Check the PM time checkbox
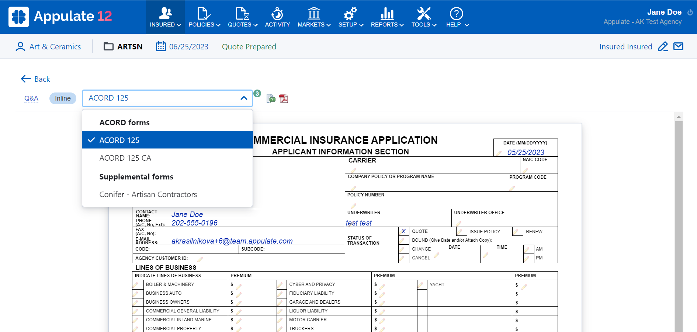This screenshot has height=332, width=697. pos(528,258)
